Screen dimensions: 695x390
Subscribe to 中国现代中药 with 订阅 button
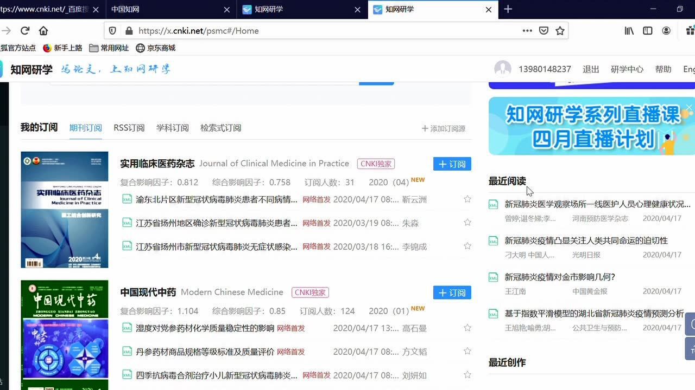click(452, 292)
